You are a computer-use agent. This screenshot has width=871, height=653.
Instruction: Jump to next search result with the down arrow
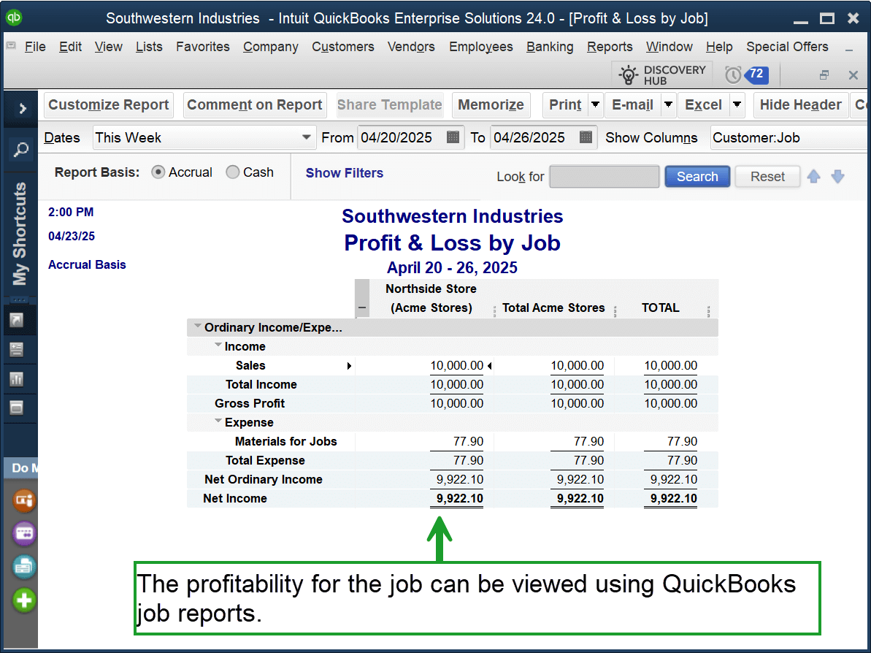[x=837, y=177]
